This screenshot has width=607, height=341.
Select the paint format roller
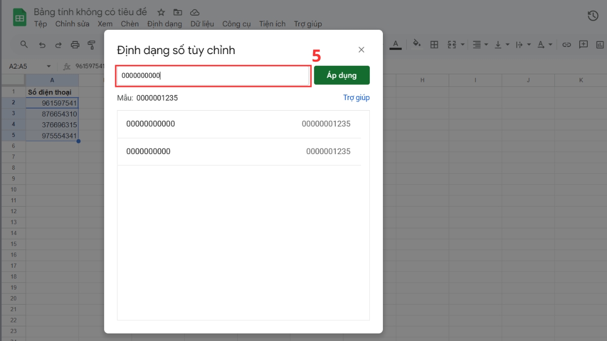pos(91,44)
